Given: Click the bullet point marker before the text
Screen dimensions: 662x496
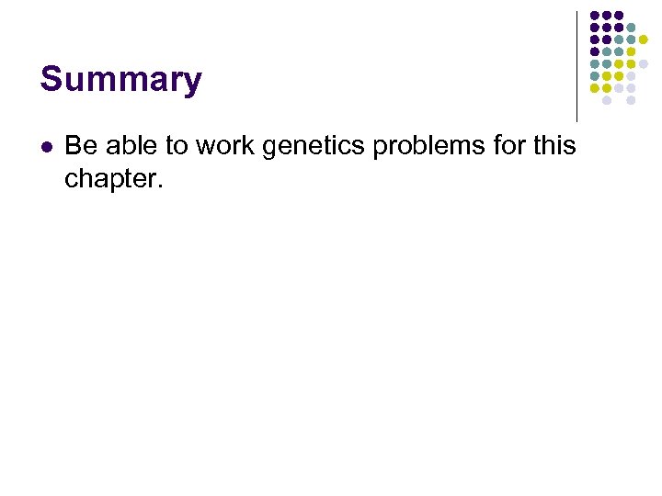Looking at the screenshot, I should (46, 145).
